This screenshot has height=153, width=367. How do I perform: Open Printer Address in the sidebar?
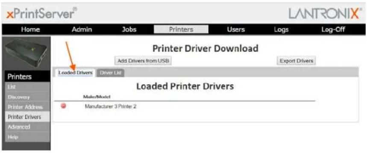click(27, 107)
